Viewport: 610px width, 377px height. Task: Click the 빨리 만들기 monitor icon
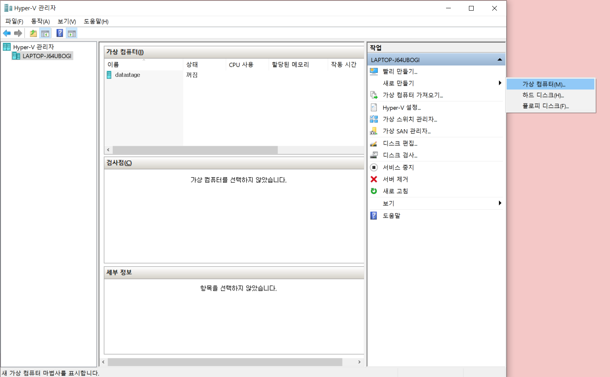374,71
